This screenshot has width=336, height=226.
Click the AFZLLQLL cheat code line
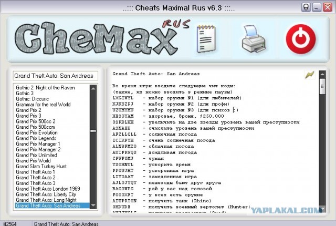[x=155, y=134]
